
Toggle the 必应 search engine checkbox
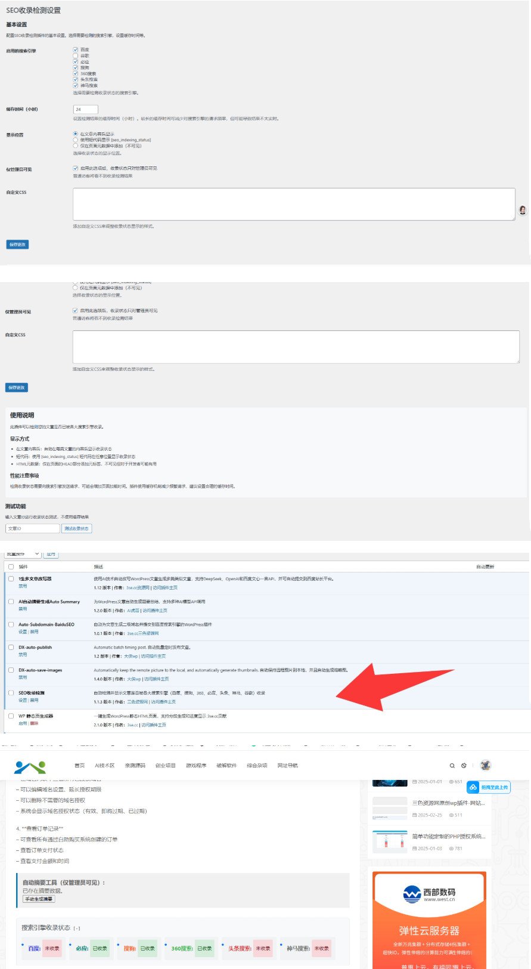[76, 61]
